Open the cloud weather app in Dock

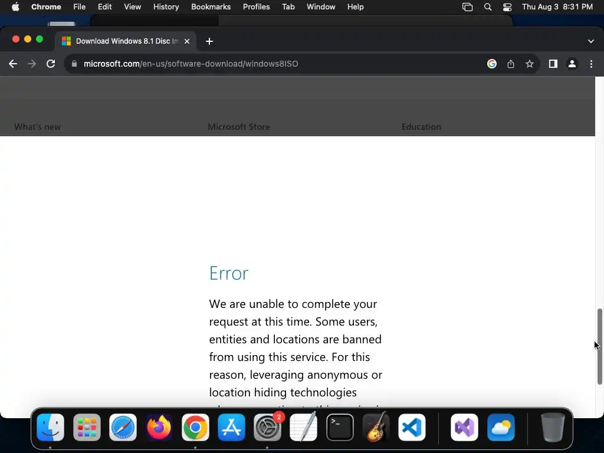501,427
